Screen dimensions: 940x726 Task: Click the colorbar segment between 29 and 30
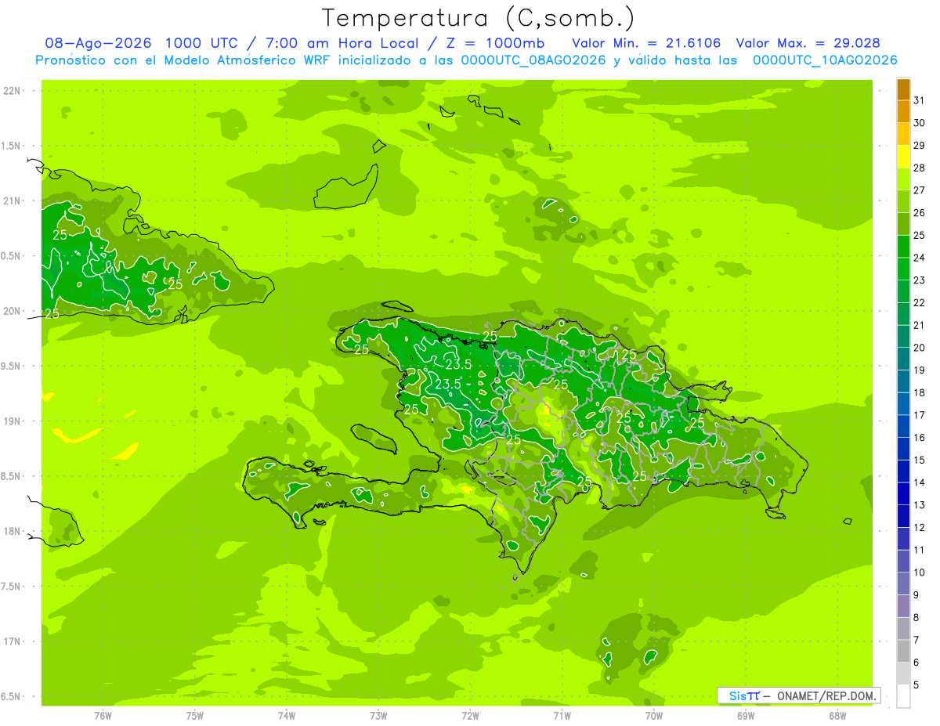coord(903,134)
